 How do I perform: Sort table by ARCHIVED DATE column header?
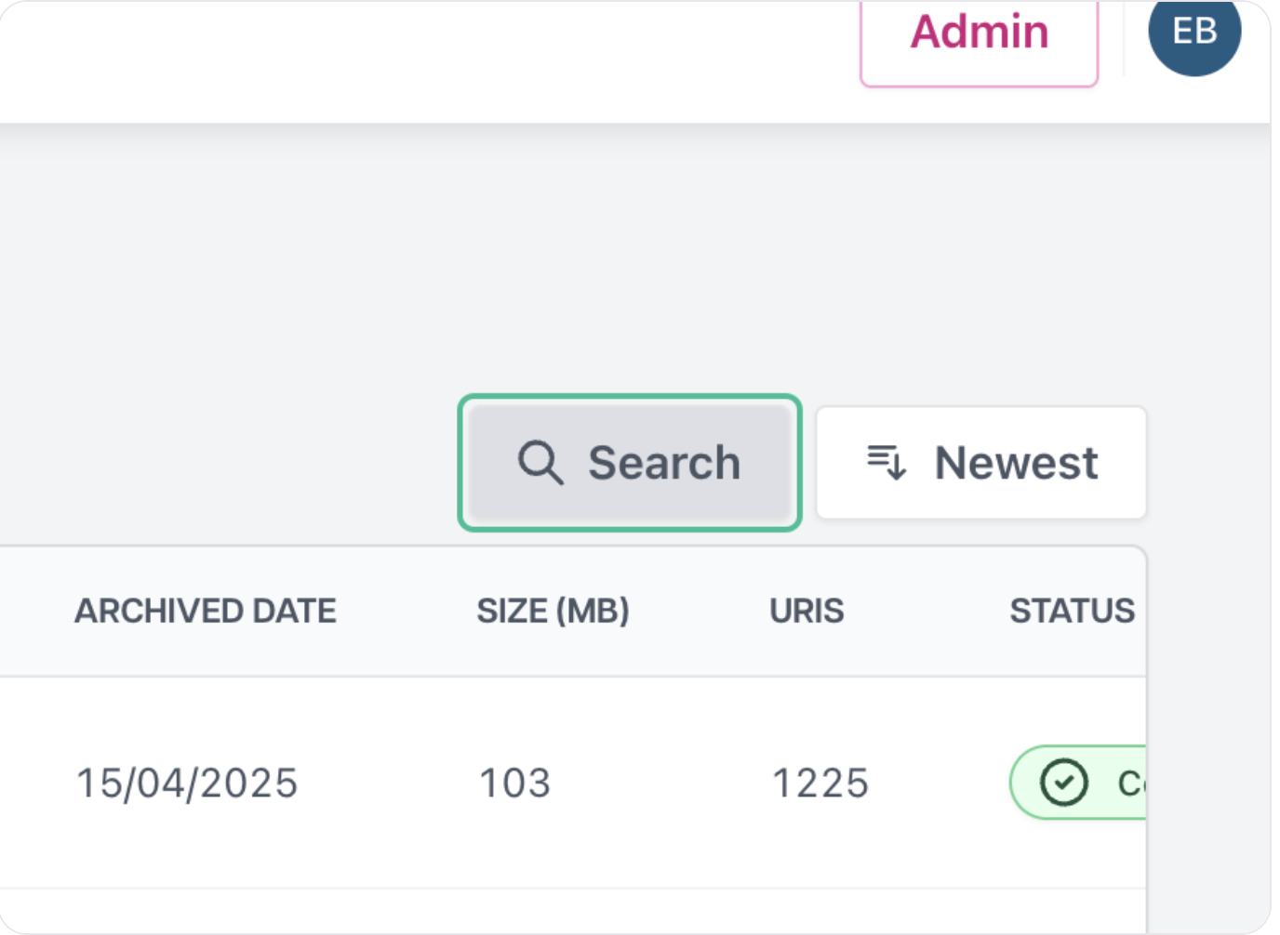pyautogui.click(x=206, y=612)
